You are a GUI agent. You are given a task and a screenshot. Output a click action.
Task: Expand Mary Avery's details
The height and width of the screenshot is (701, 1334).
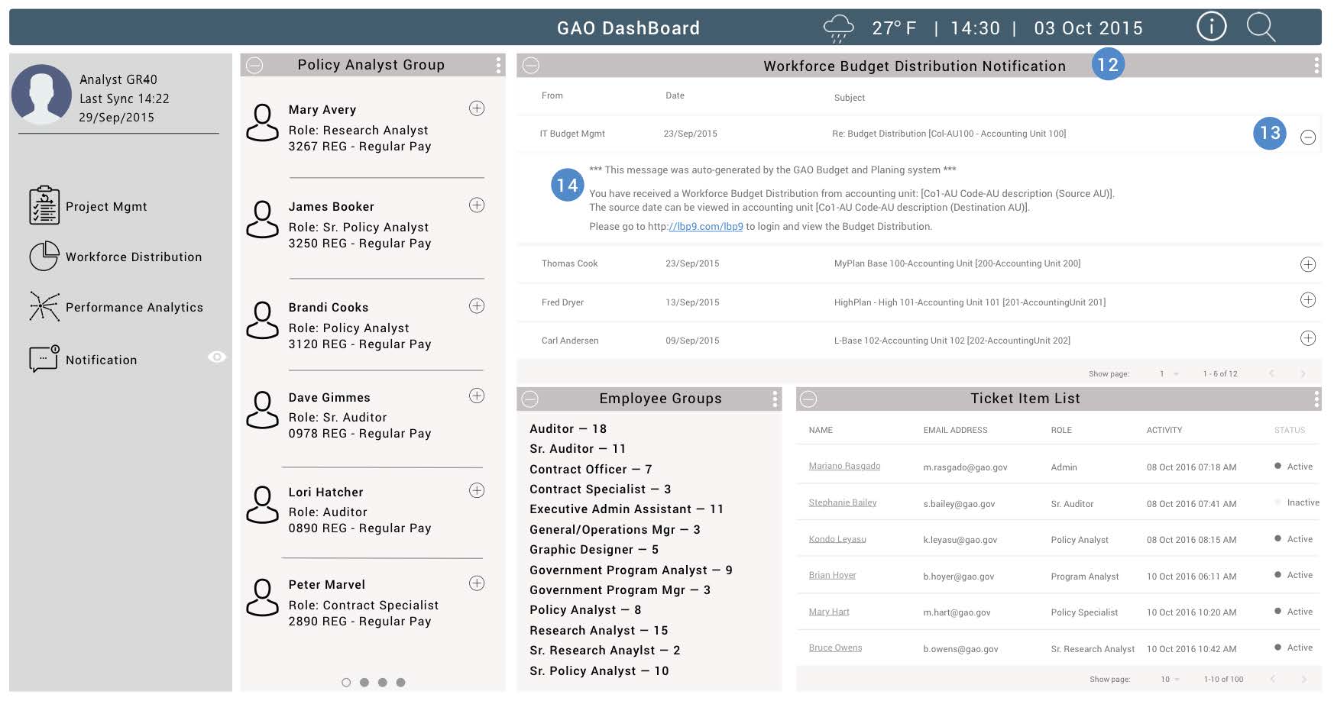(477, 108)
